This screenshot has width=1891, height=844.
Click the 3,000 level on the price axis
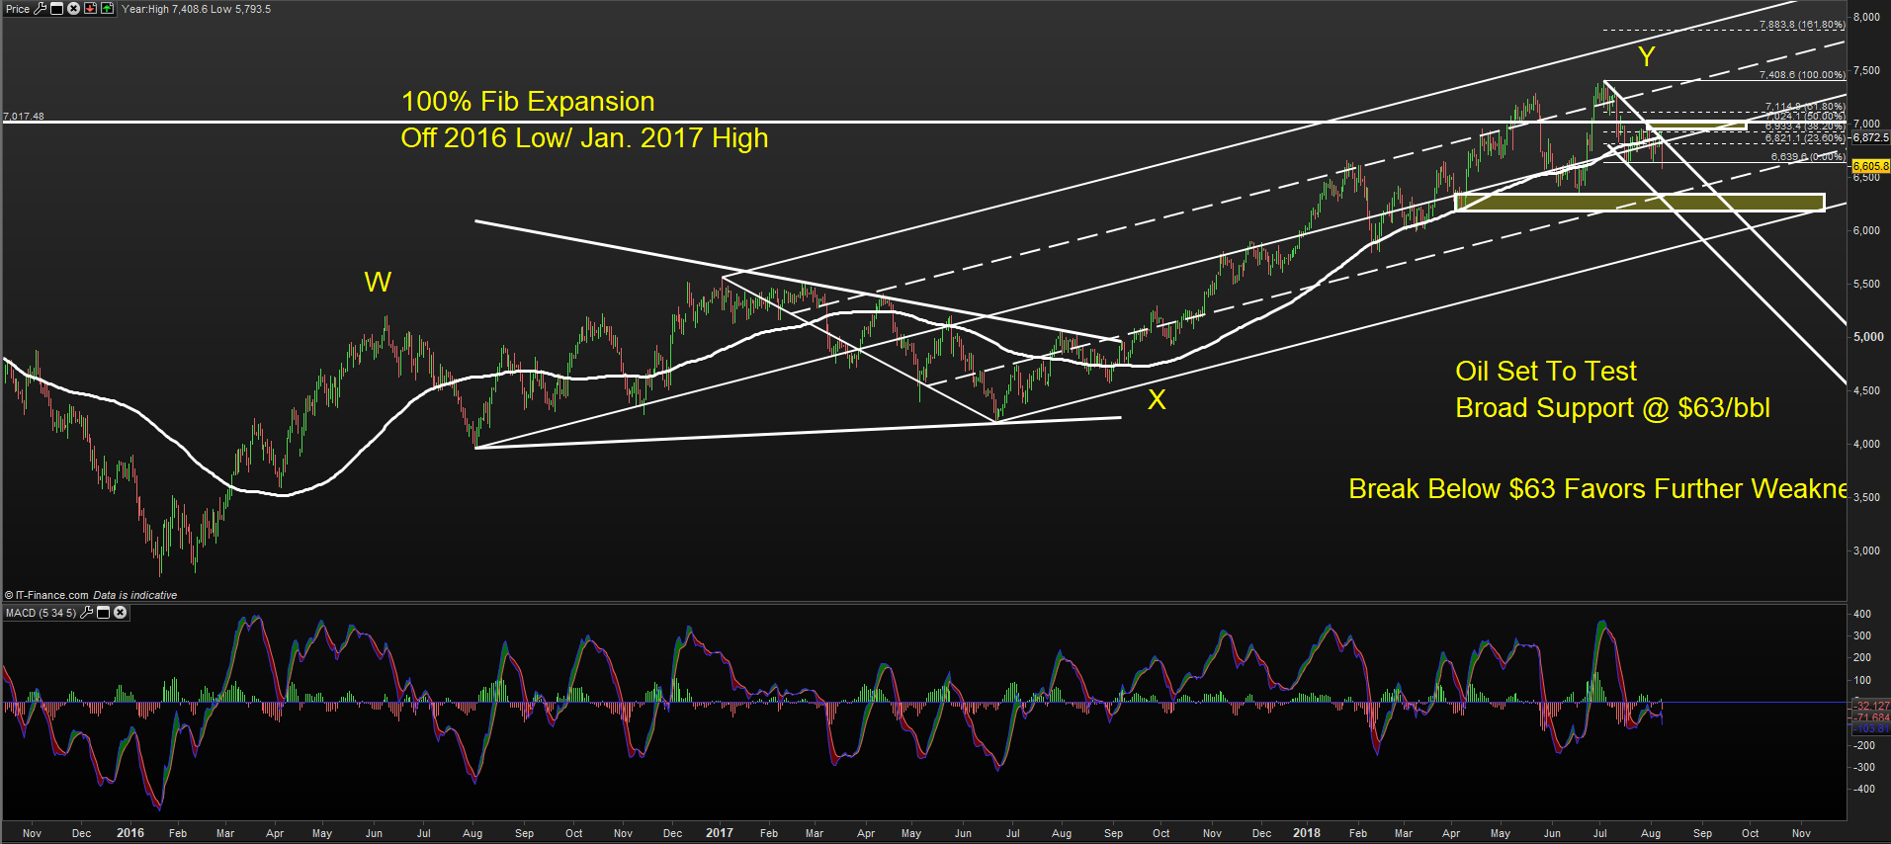point(1867,551)
